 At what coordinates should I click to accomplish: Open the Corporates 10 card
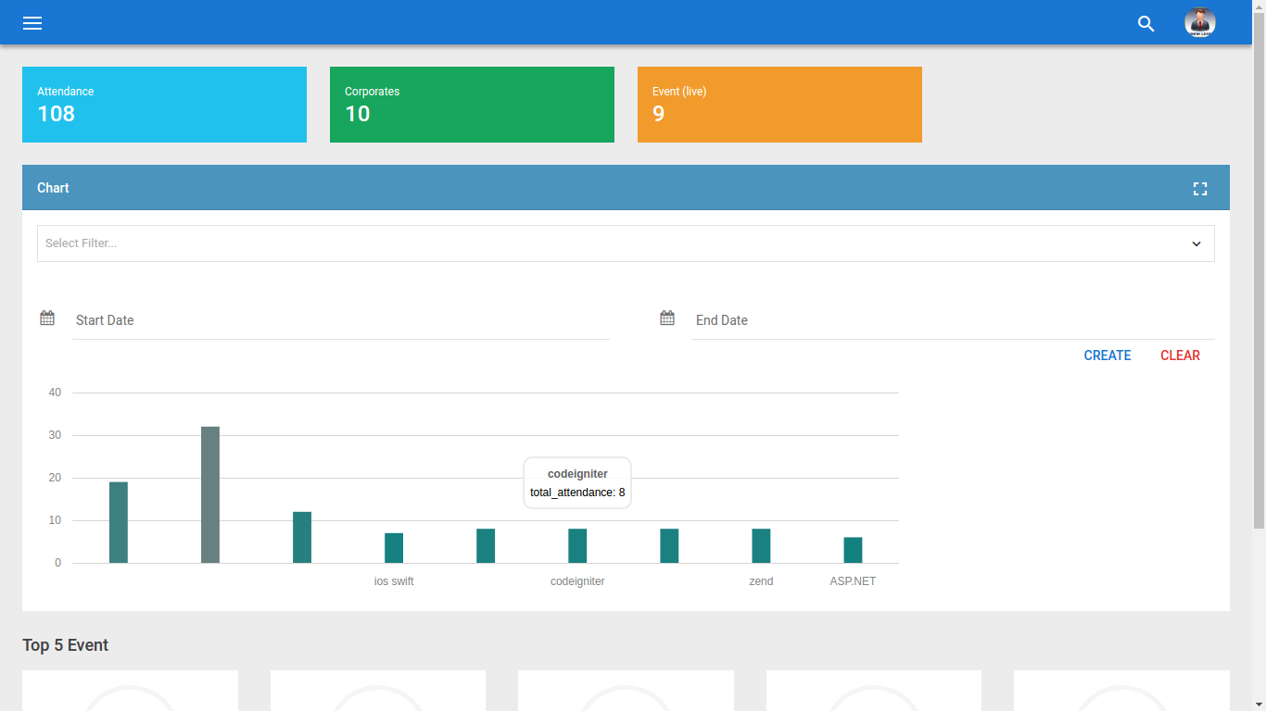coord(472,105)
